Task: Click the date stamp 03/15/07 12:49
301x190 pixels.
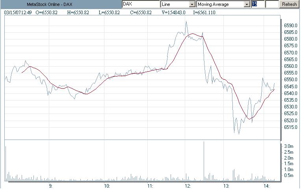Action: click(18, 13)
